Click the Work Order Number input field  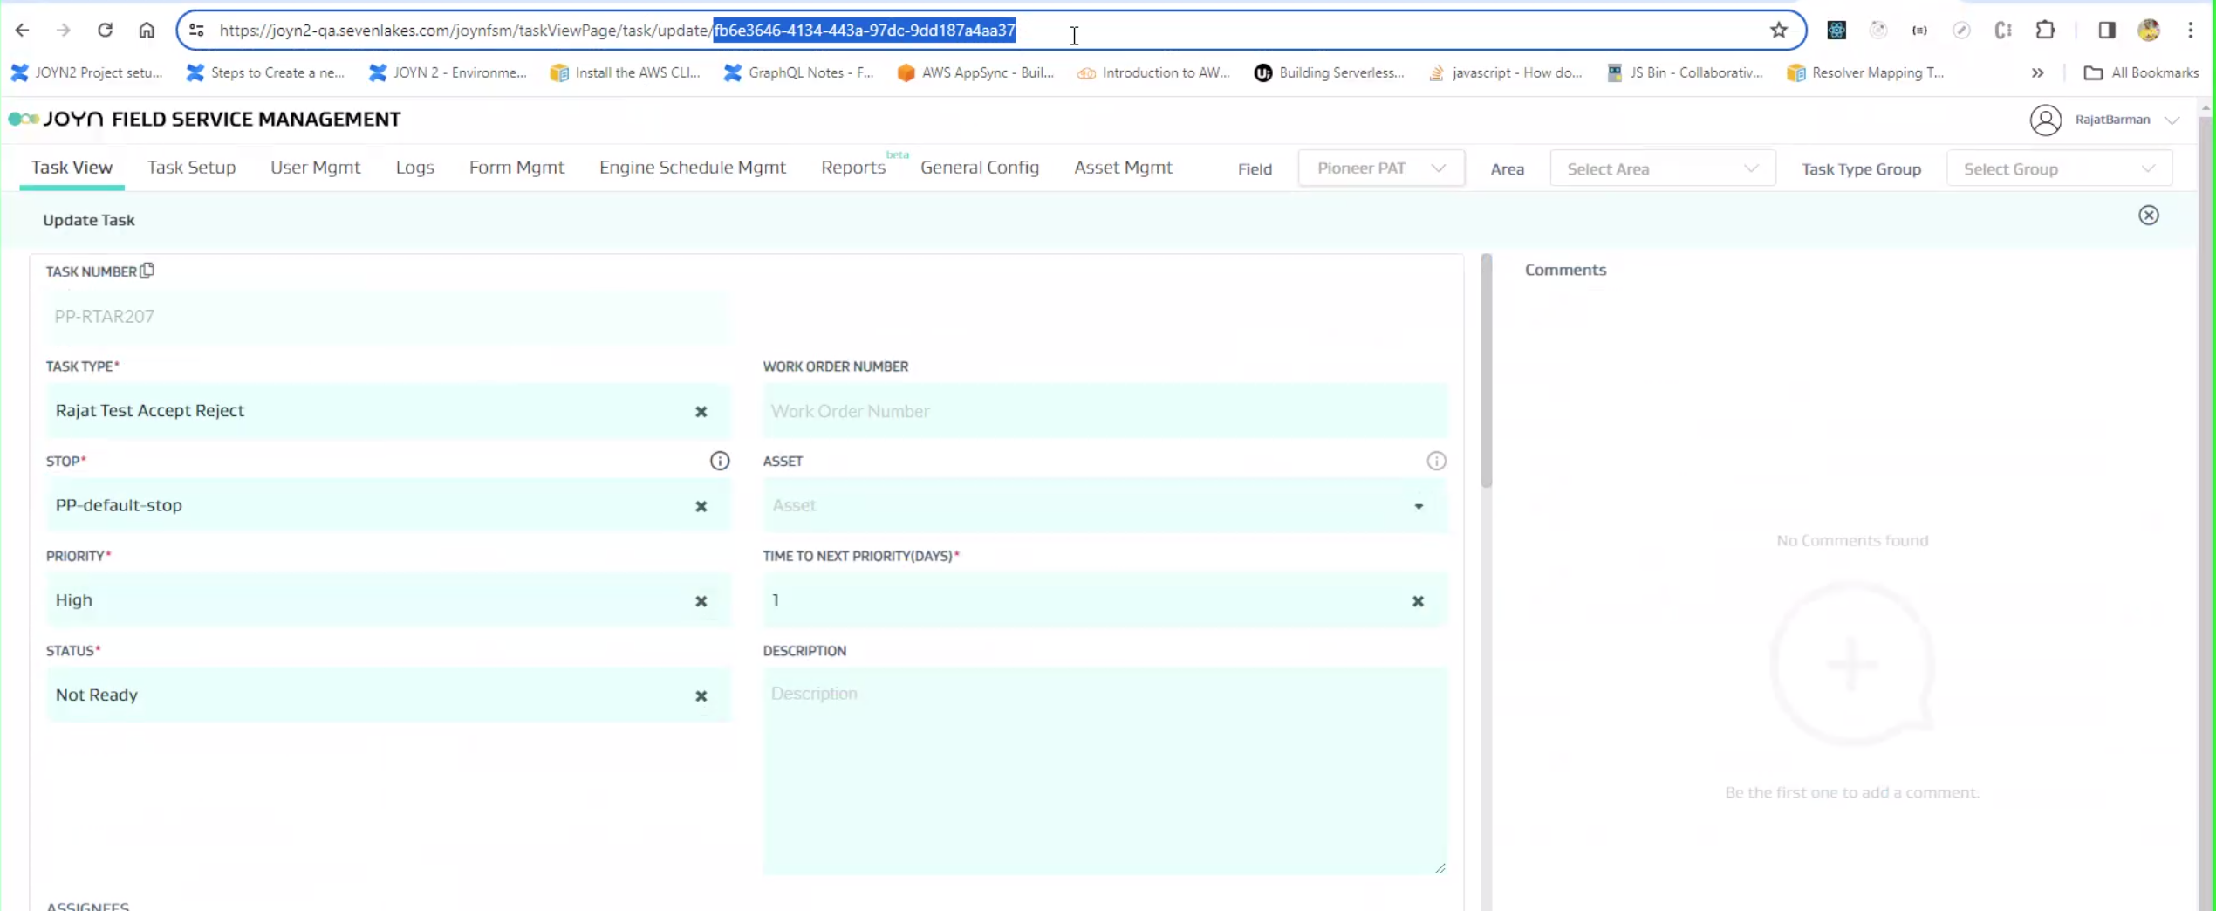click(x=1104, y=411)
